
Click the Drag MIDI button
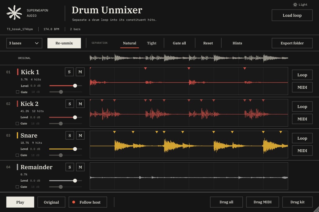(x=262, y=202)
